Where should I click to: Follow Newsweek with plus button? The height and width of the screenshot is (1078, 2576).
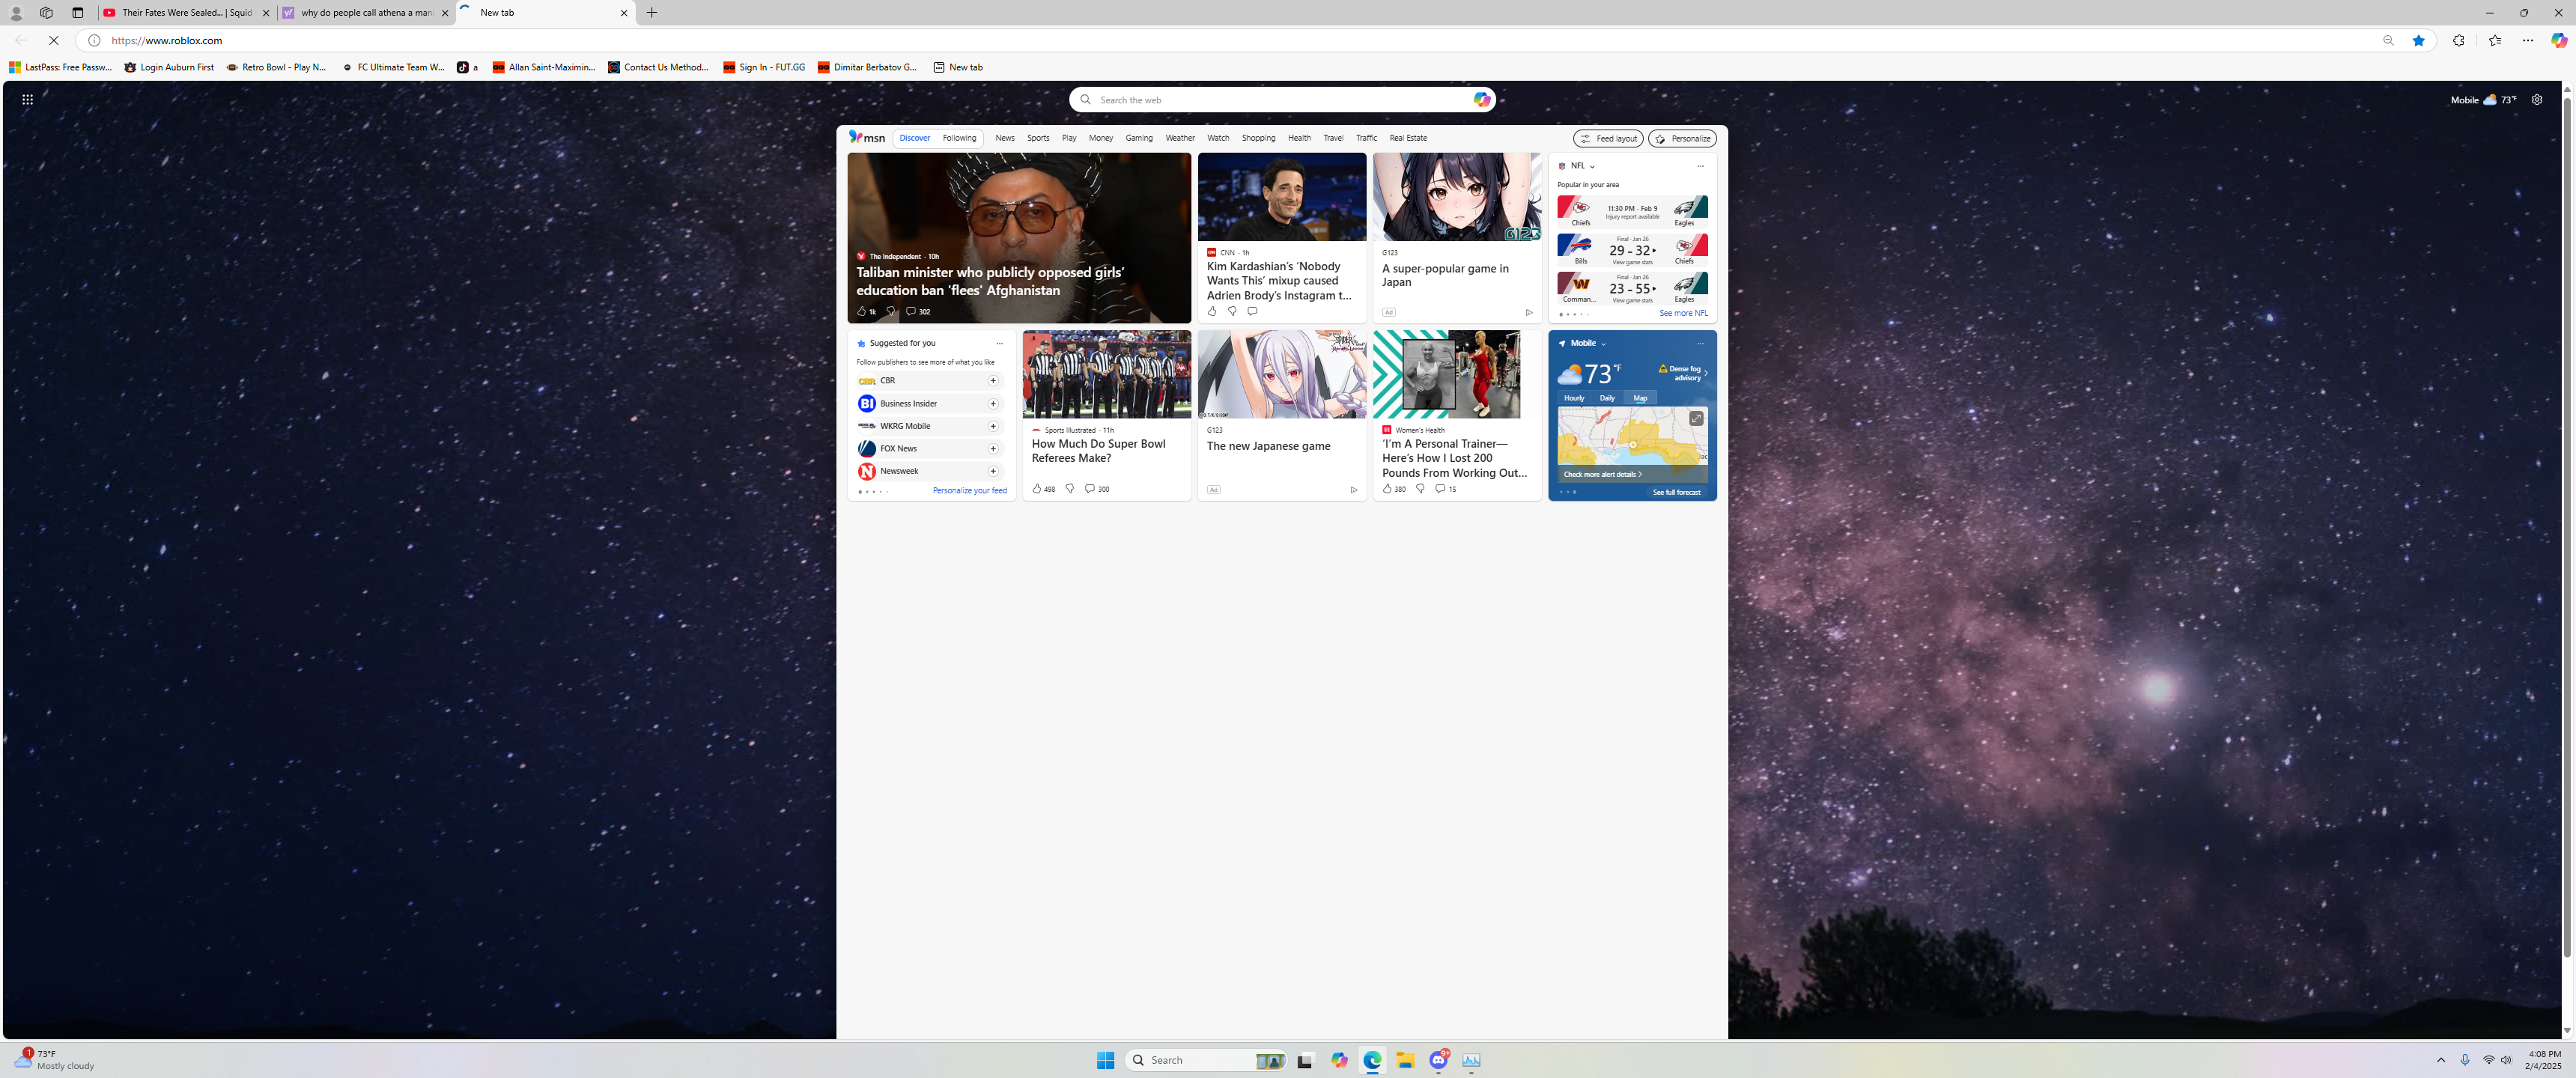click(993, 471)
